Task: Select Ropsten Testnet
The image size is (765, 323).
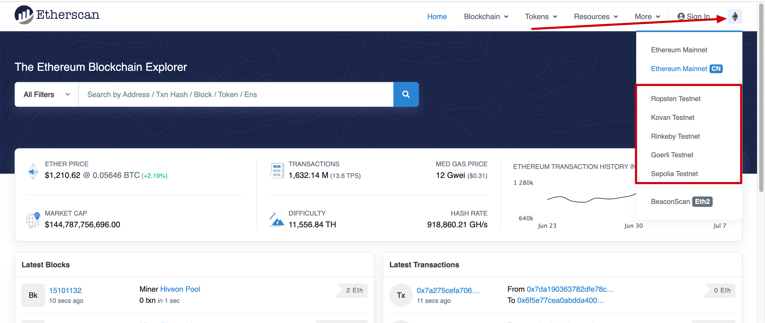Action: [675, 98]
